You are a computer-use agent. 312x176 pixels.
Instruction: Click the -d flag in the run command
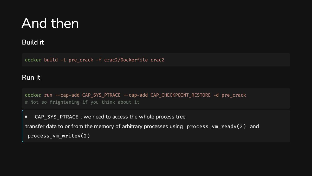[216, 95]
